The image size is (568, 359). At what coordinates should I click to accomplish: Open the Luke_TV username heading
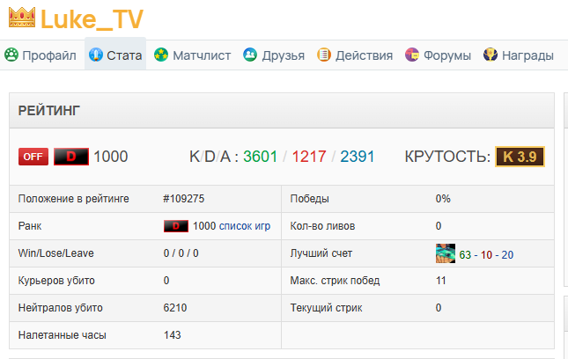click(x=92, y=19)
